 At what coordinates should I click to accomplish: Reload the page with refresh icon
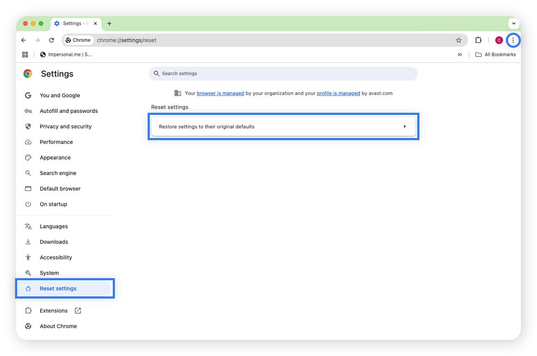coord(52,40)
